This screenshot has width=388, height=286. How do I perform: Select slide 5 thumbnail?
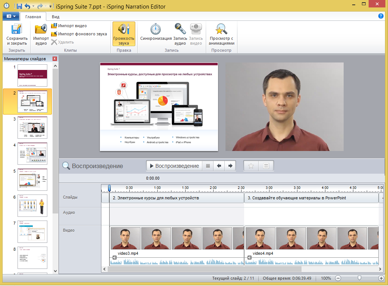(x=32, y=180)
